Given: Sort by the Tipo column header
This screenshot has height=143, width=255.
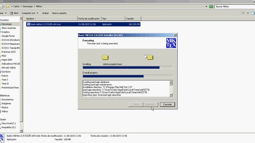Looking at the screenshot, I should [x=113, y=19].
